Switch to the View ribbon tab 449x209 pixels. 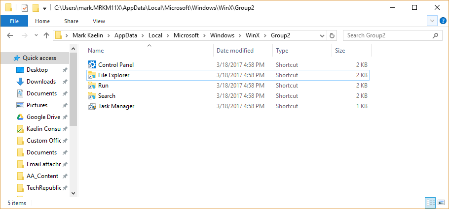(99, 21)
